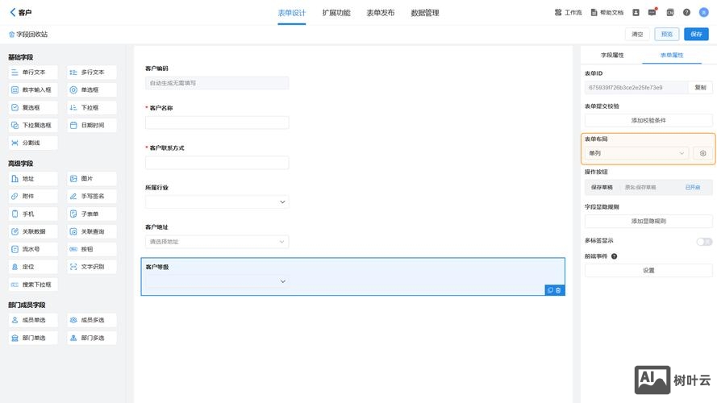Viewport: 717px width, 403px height.
Task: Open 工作流 from the top bar
Action: (x=568, y=12)
